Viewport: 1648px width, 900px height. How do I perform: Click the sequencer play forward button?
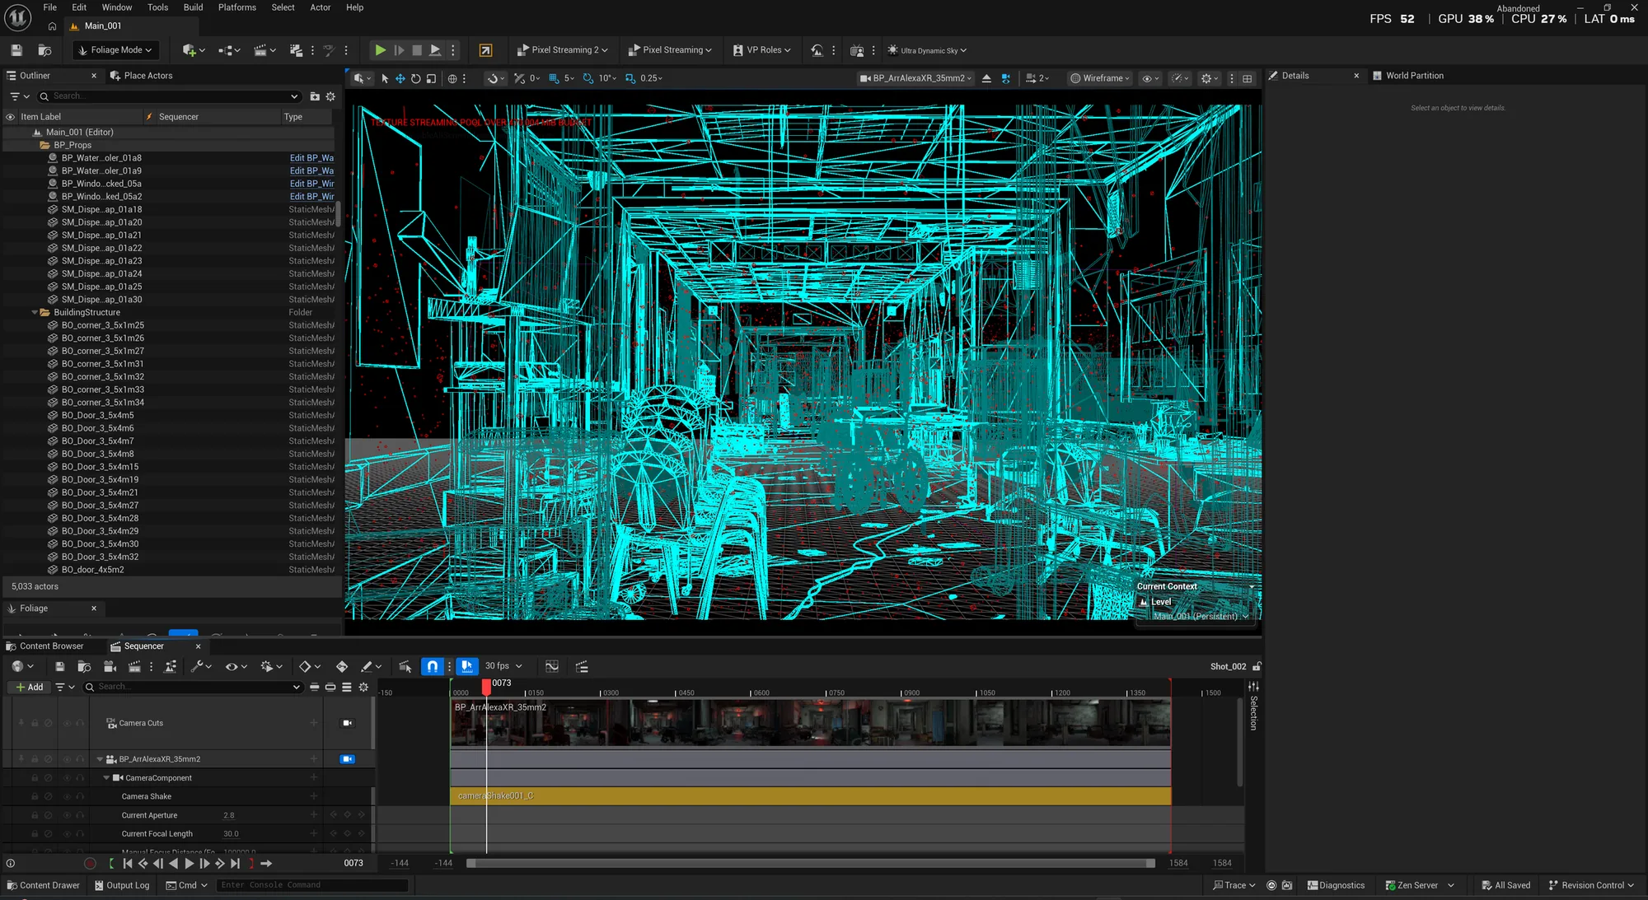tap(189, 863)
